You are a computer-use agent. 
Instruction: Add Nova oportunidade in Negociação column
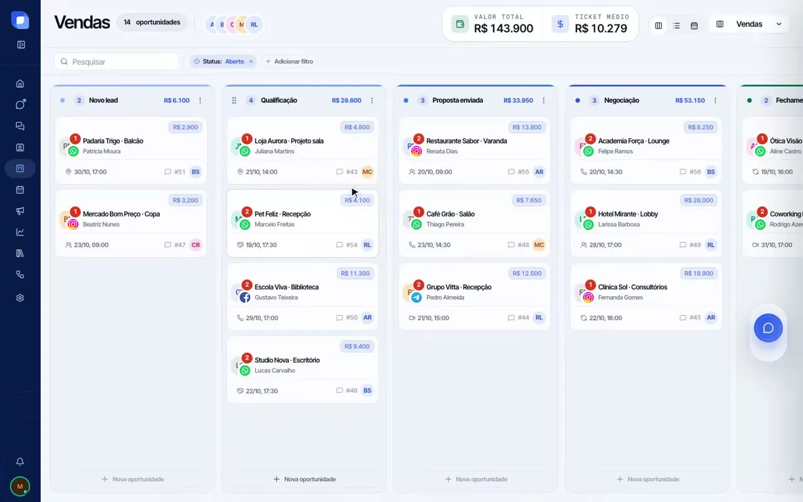(647, 479)
